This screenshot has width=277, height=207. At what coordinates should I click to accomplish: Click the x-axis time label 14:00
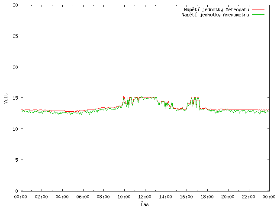click(165, 197)
